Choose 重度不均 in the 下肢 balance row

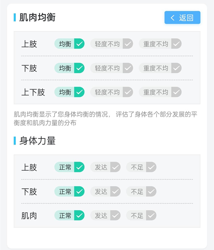(x=160, y=68)
